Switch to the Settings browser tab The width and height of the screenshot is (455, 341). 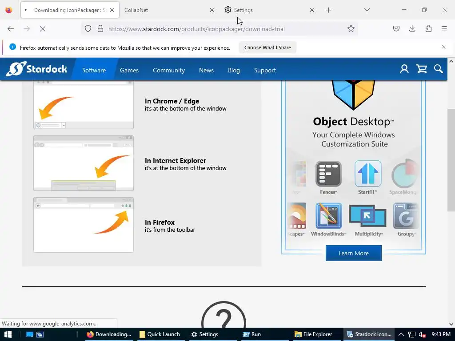269,10
